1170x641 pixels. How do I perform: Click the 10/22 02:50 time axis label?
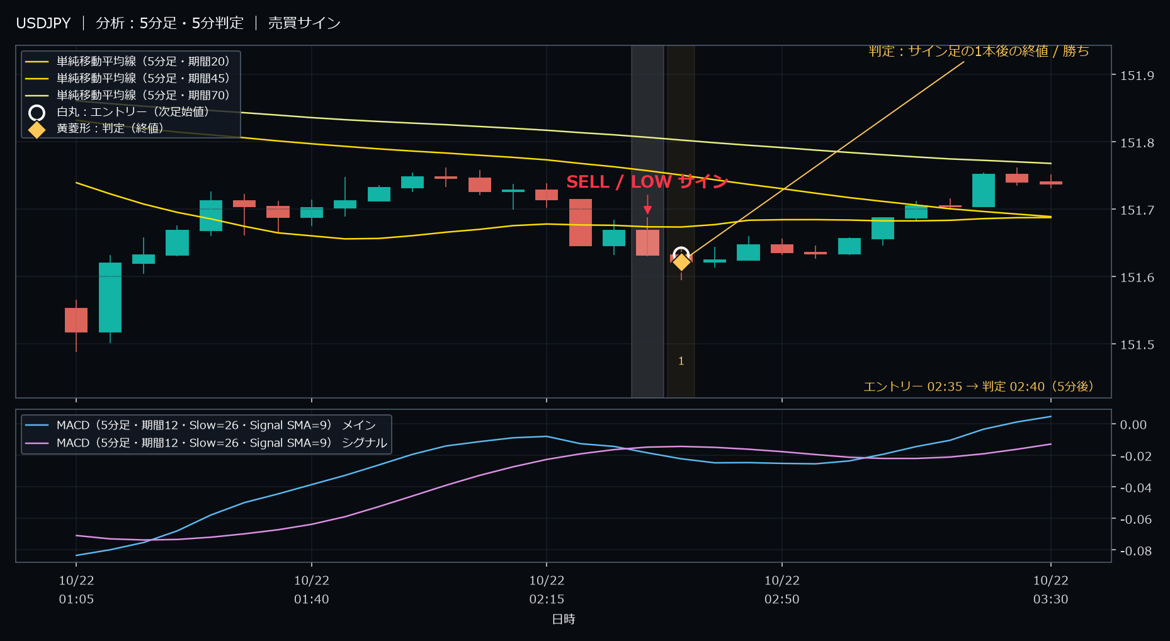pos(782,590)
